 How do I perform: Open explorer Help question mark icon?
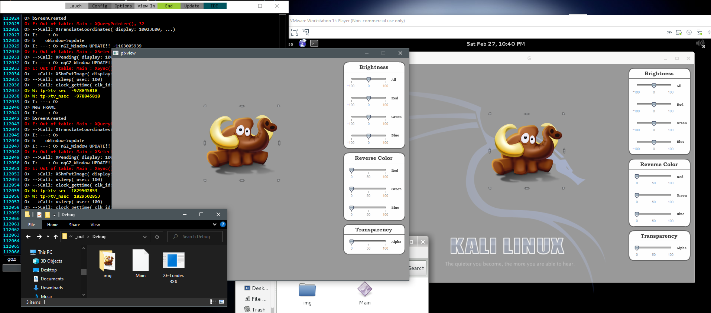pyautogui.click(x=223, y=224)
